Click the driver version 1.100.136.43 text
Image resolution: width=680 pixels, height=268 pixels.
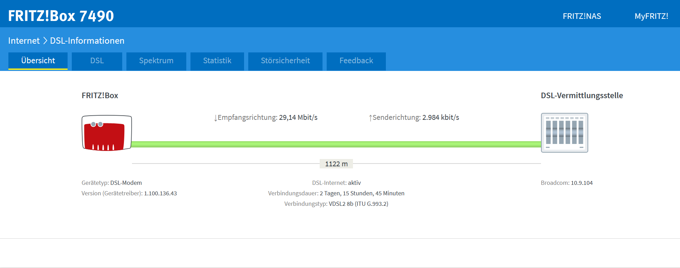pyautogui.click(x=160, y=193)
